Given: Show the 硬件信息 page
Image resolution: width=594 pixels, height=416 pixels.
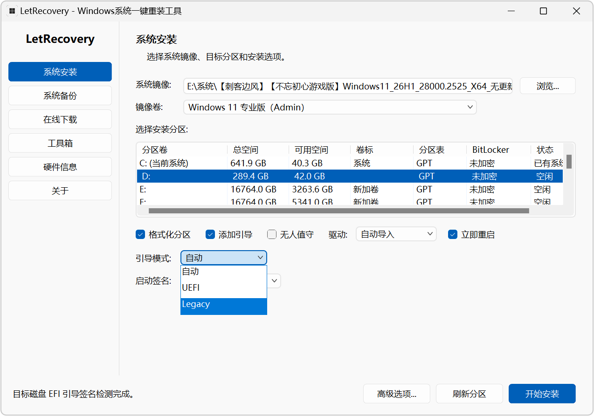Looking at the screenshot, I should (60, 167).
